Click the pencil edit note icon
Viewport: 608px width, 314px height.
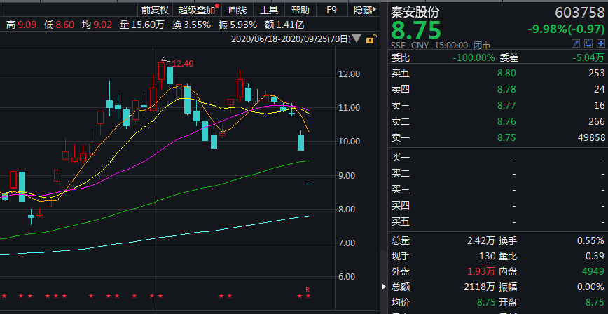(576, 43)
